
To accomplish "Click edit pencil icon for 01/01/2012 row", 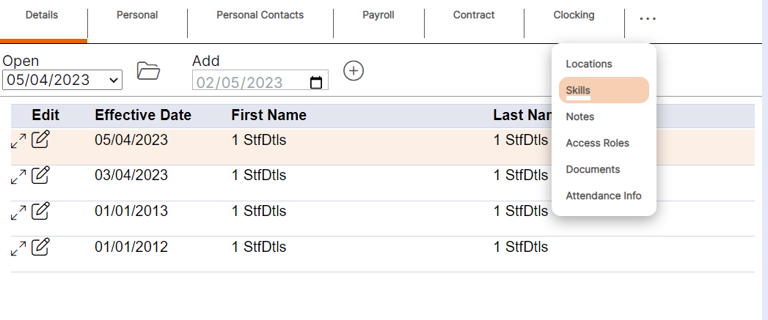I will (42, 247).
